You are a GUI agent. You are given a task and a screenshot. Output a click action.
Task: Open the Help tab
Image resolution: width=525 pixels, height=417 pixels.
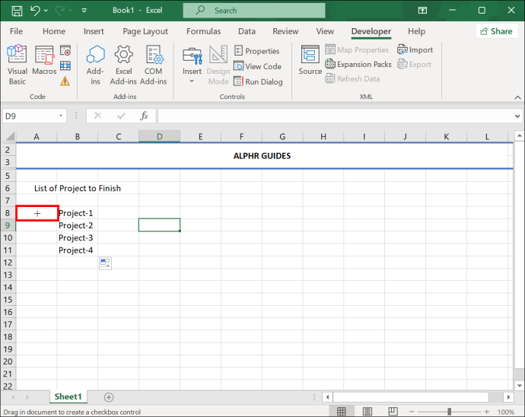(x=416, y=31)
